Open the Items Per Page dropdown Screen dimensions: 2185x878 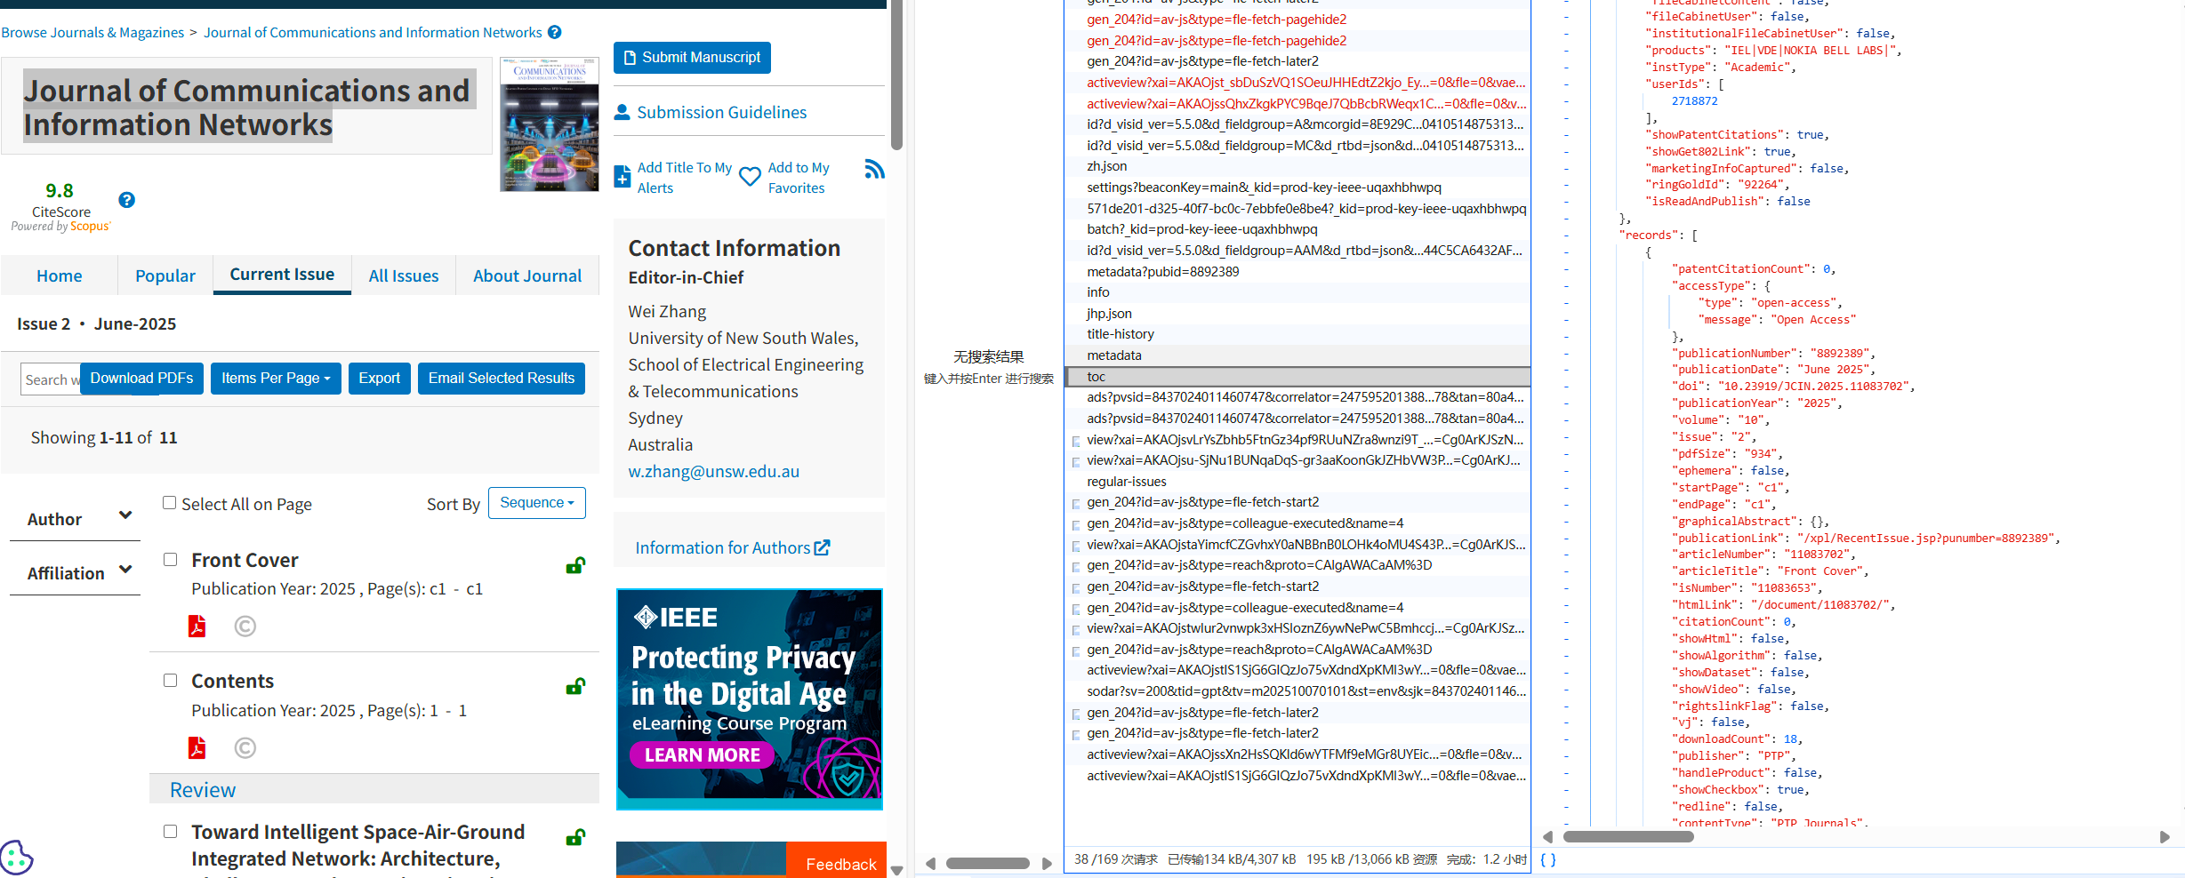(x=276, y=379)
